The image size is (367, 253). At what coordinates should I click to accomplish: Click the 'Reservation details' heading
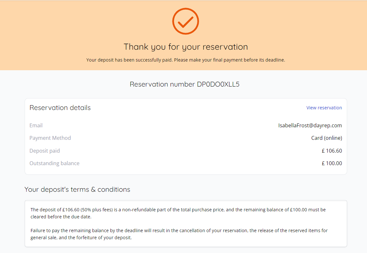[x=60, y=108]
